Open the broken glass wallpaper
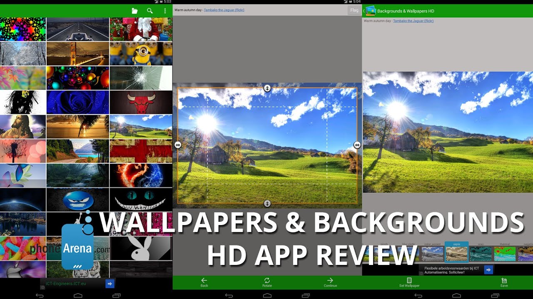Screen dimensions: 533x299 [141, 78]
